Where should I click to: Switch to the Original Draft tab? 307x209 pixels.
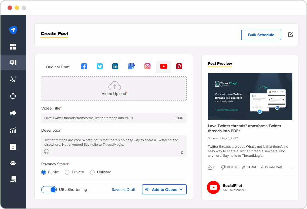pos(58,67)
